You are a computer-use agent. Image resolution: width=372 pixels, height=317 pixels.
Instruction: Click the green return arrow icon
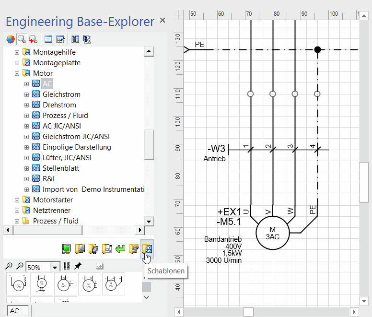121,249
